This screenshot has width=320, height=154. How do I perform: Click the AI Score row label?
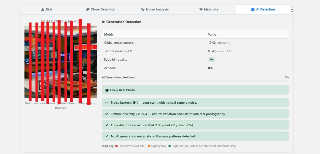110,68
